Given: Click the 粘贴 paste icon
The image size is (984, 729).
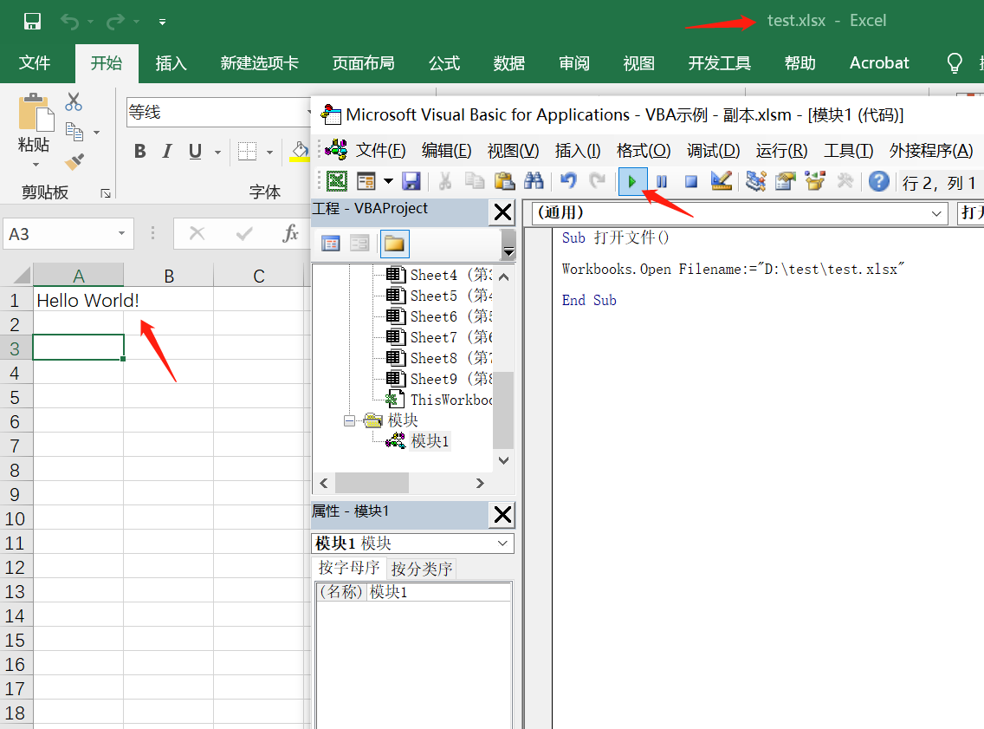Looking at the screenshot, I should coord(35,113).
